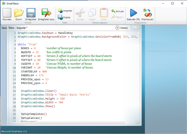Publish the program with Publier
This screenshot has width=187, height=134.
64,17
